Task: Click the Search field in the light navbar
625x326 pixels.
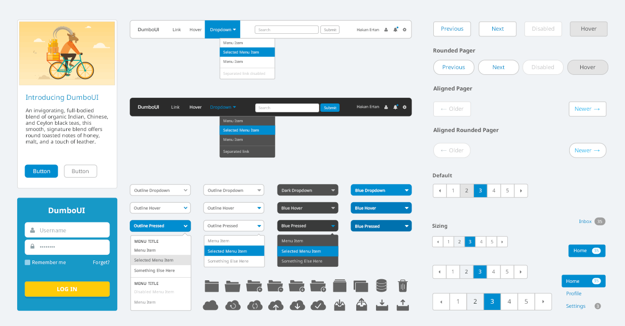Action: 286,30
